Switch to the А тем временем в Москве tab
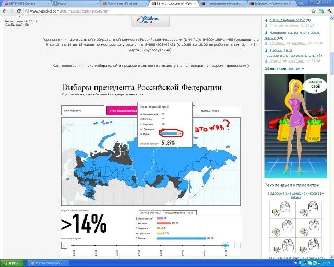 click(x=223, y=4)
